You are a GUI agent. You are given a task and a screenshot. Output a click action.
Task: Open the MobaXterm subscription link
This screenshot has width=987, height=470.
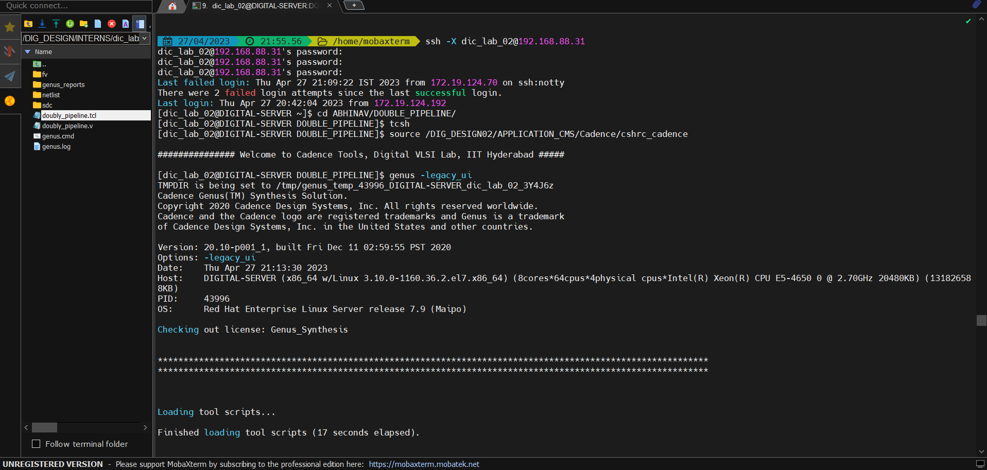[424, 464]
